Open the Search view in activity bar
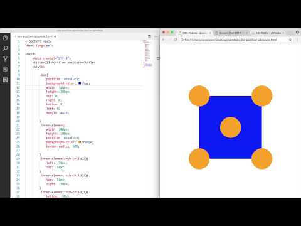Viewport: 301px width, 226px height. (x=5, y=48)
